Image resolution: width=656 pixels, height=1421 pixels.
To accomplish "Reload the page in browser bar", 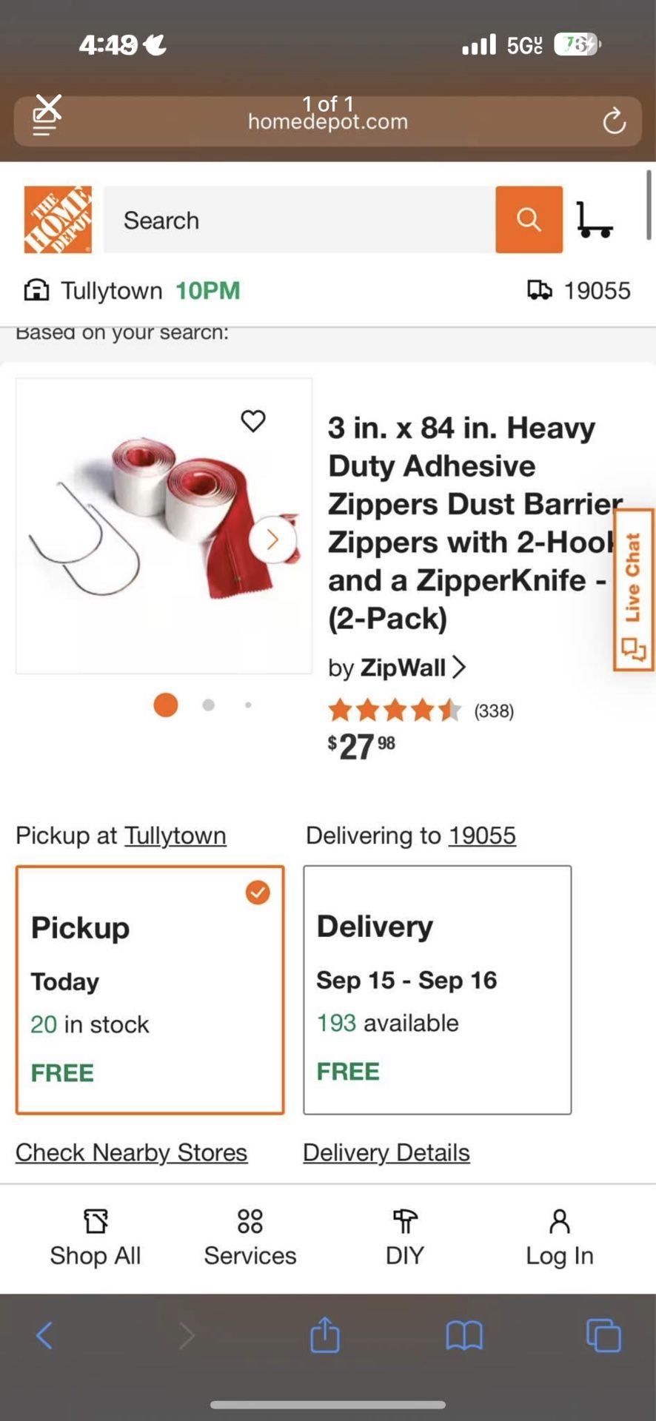I will pos(614,121).
